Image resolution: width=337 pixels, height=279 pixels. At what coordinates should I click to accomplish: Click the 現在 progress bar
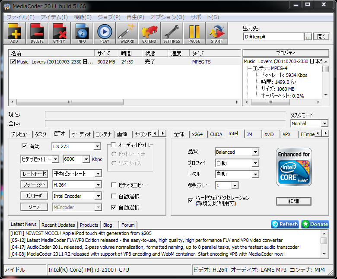click(x=165, y=114)
